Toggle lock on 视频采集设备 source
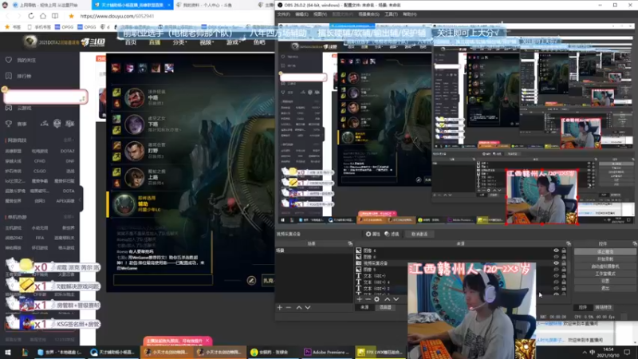This screenshot has width=638, height=359. click(x=564, y=263)
